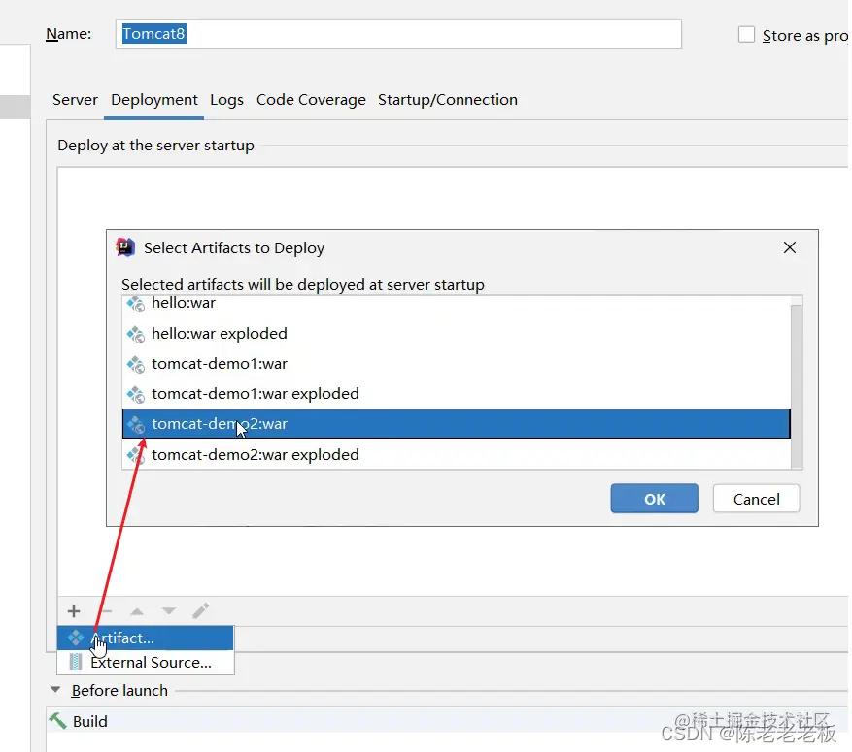Select the Build task in Before launch

coord(447,721)
